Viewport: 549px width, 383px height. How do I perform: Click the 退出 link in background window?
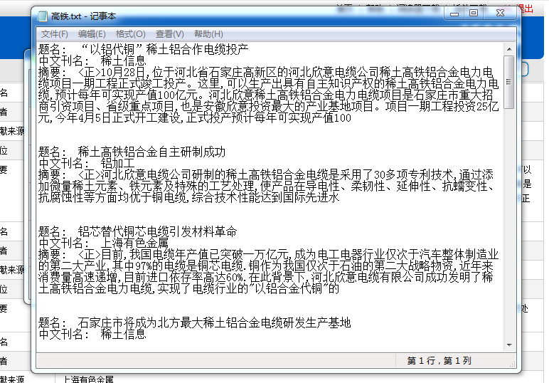(x=525, y=9)
